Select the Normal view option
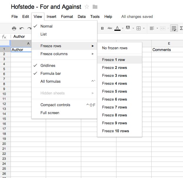Viewport: 183px width, 178px height. tap(64, 26)
